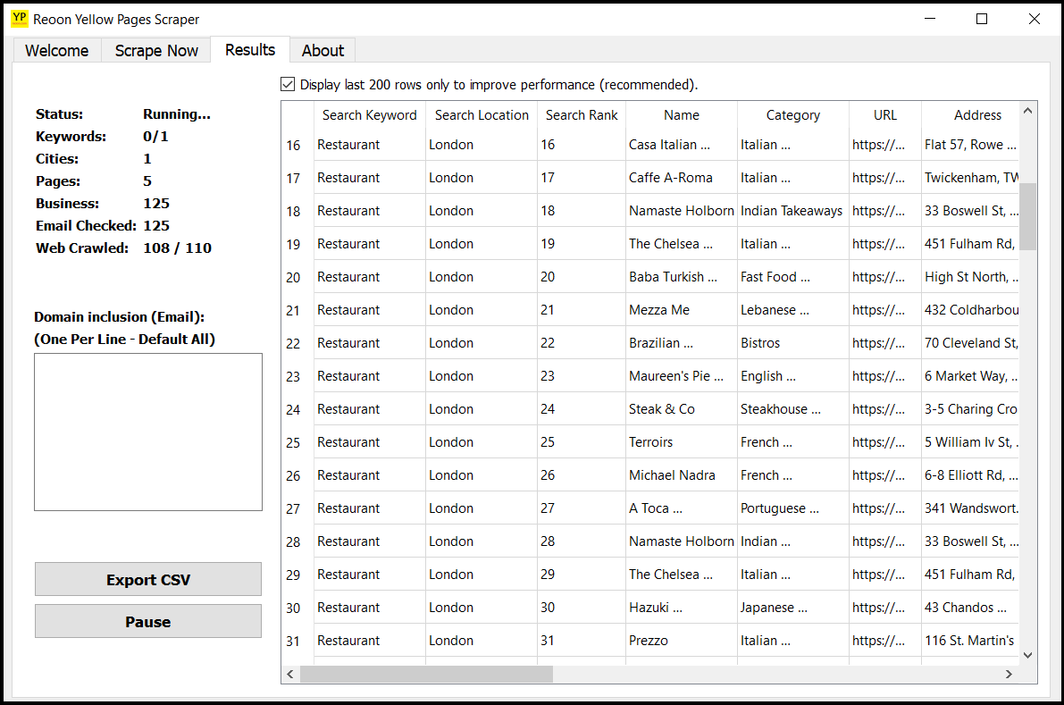Open the Scrape Now tab
1064x705 pixels.
click(156, 50)
